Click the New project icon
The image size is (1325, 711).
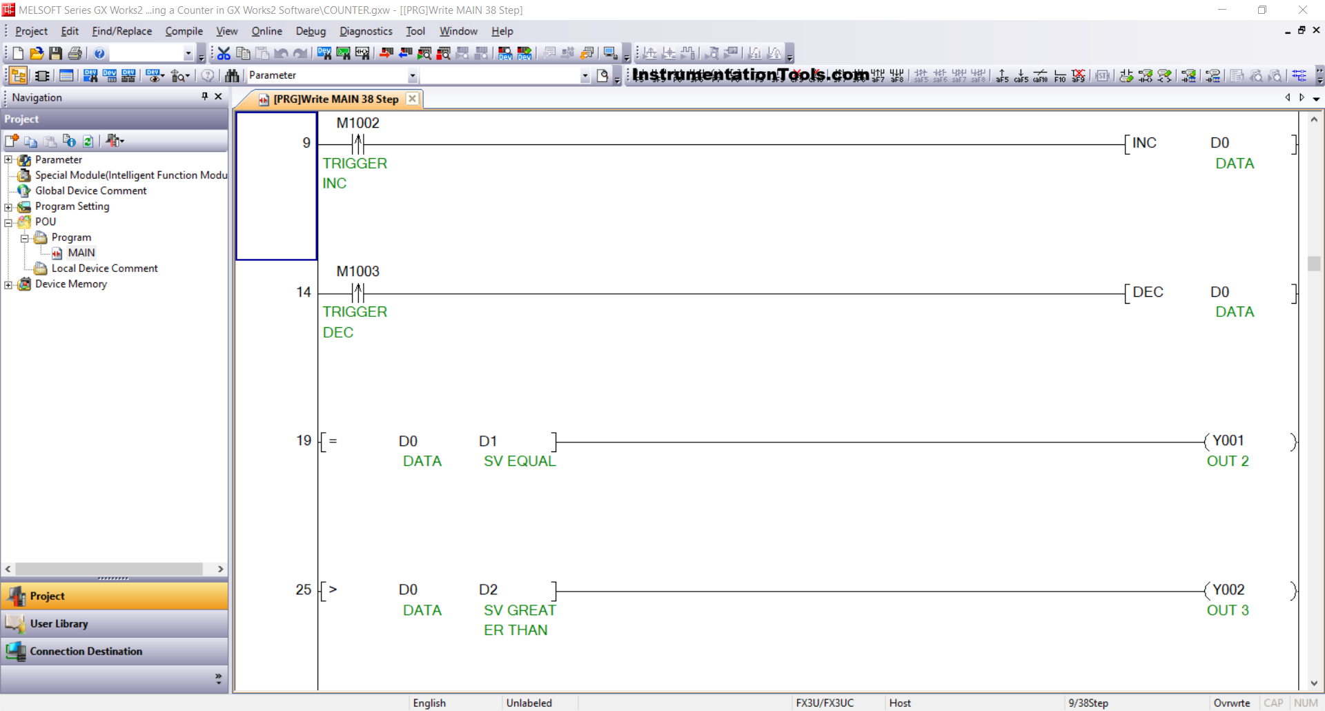18,53
